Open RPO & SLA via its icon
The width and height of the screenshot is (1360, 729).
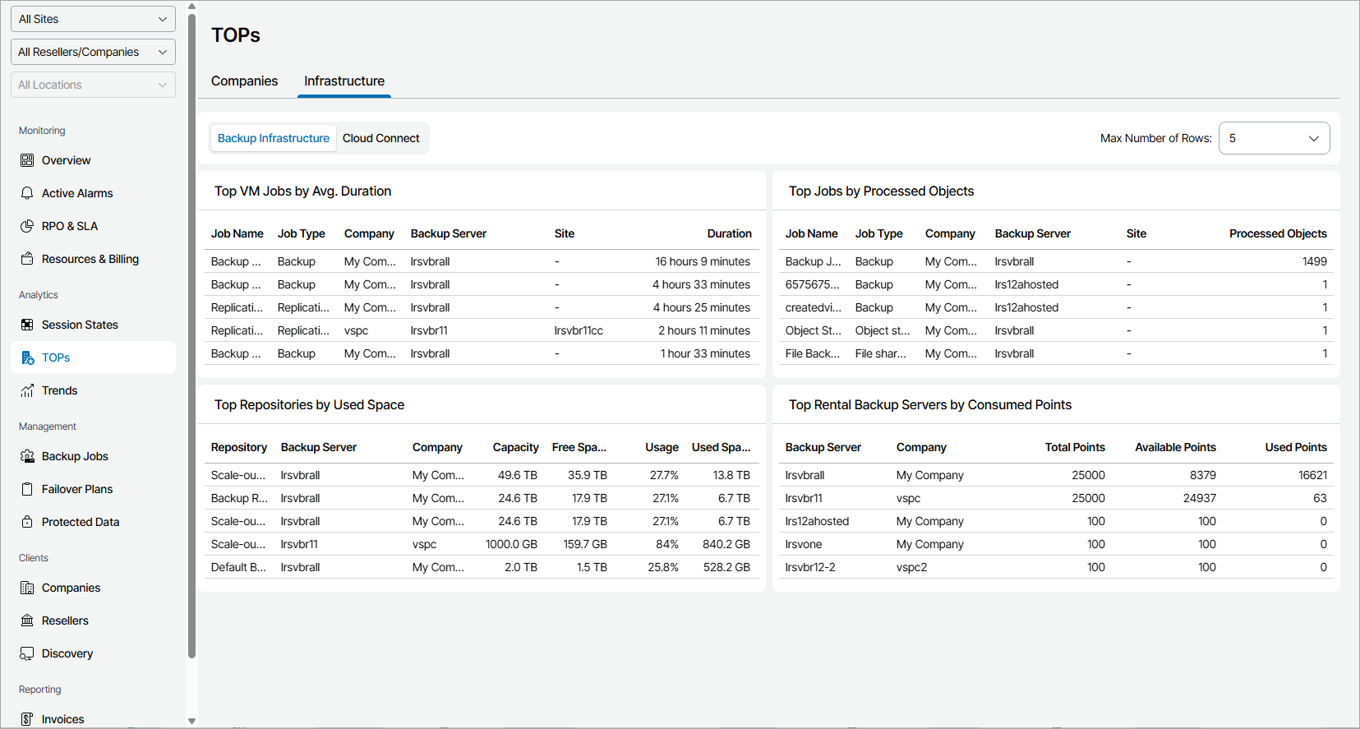(x=27, y=226)
